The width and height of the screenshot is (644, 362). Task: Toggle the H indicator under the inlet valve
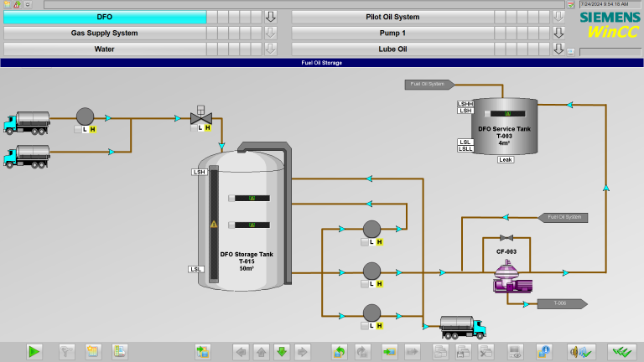pyautogui.click(x=207, y=128)
